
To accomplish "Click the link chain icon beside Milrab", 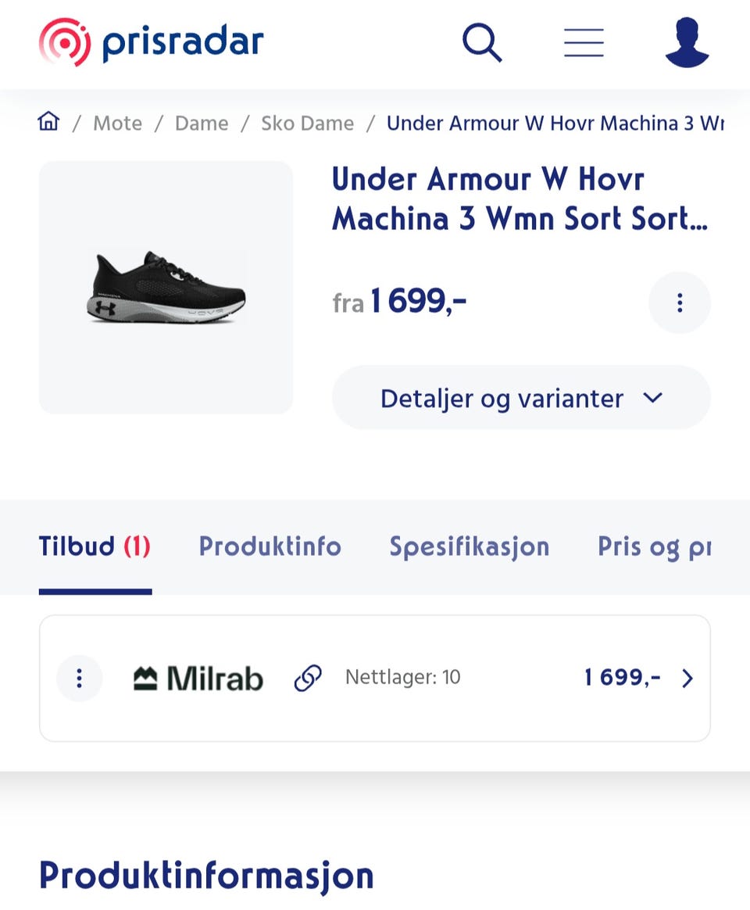I will click(x=308, y=678).
